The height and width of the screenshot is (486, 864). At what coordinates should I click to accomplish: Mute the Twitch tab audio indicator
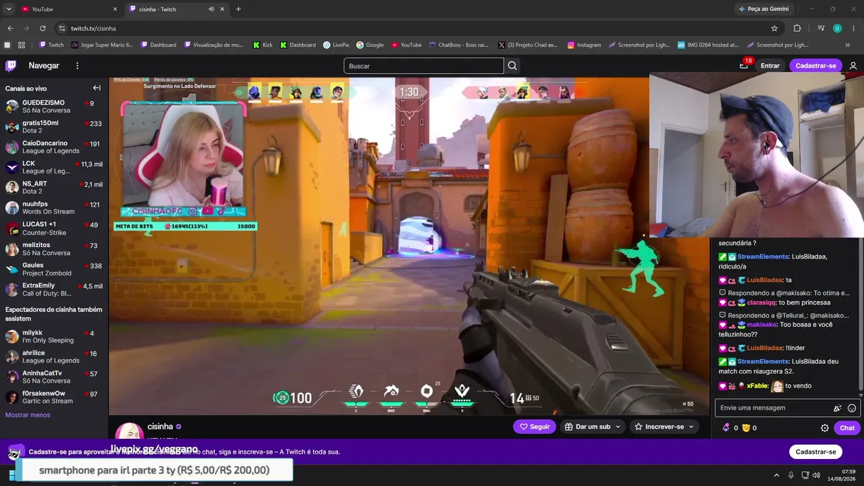(x=211, y=9)
